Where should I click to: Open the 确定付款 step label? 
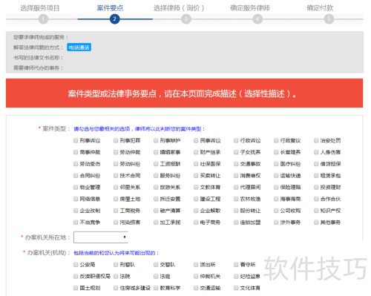pyautogui.click(x=320, y=8)
